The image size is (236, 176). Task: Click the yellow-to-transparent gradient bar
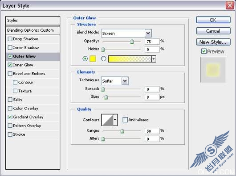coord(130,59)
